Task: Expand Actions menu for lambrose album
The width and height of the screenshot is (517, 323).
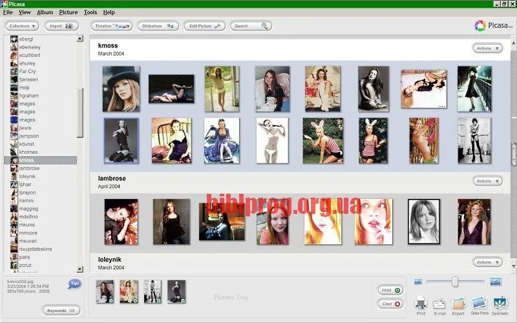Action: pos(487,182)
